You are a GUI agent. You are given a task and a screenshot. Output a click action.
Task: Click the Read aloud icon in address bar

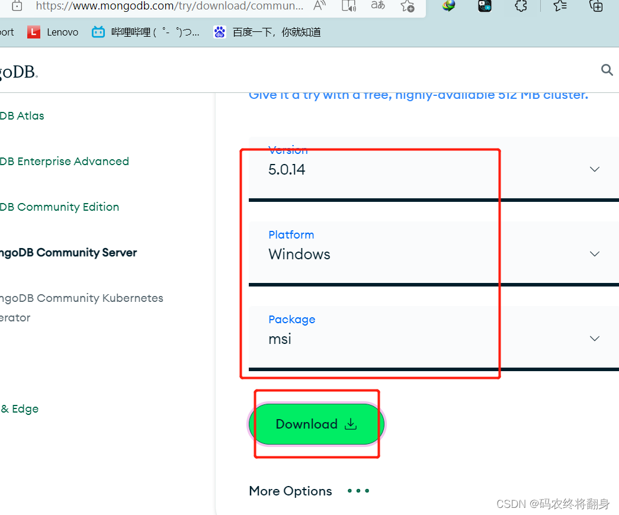click(x=319, y=5)
